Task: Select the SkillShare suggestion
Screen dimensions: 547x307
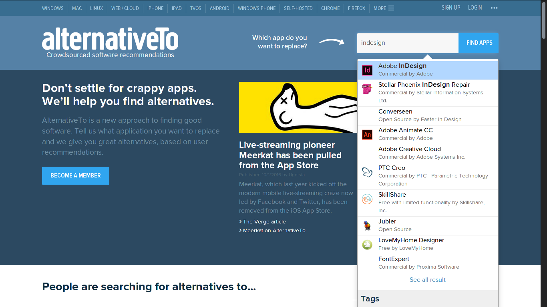Action: [428, 203]
